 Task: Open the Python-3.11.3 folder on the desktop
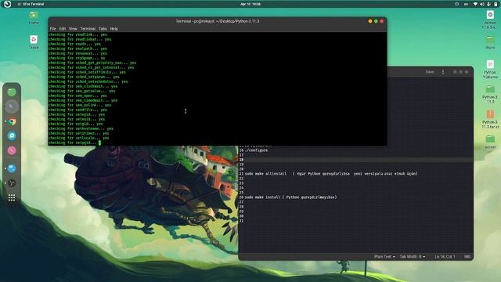pyautogui.click(x=490, y=94)
